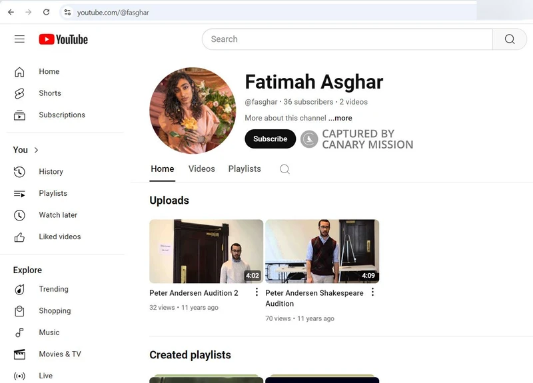Screen dimensions: 533x383
Task: Click the Subscriptions icon
Action: click(x=19, y=115)
